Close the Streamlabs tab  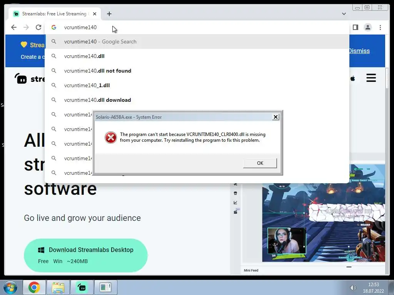click(x=95, y=14)
